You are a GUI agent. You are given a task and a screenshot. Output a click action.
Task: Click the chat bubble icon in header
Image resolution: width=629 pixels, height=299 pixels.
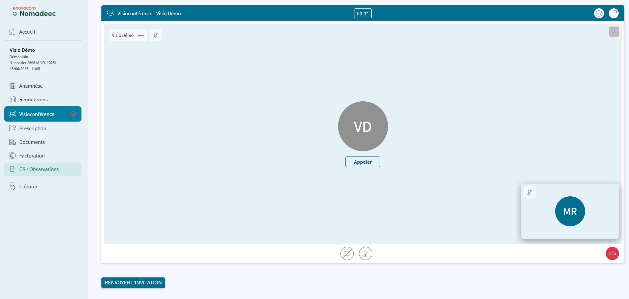click(111, 13)
